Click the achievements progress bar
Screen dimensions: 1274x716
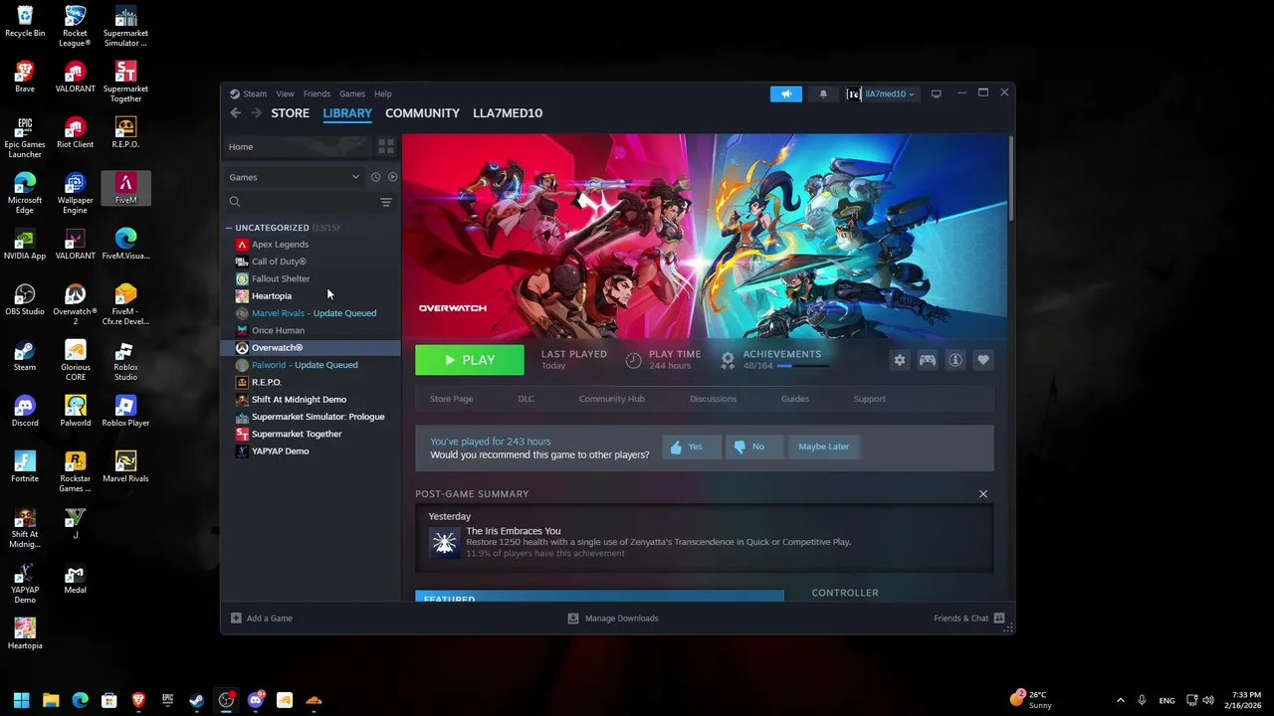(x=803, y=366)
